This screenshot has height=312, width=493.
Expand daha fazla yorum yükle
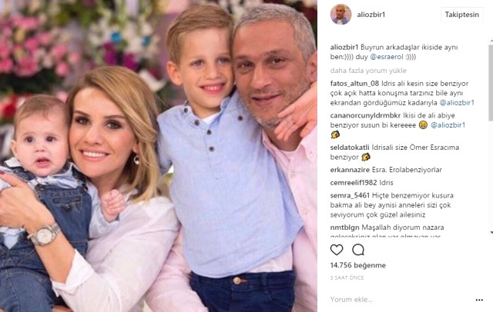(368, 71)
